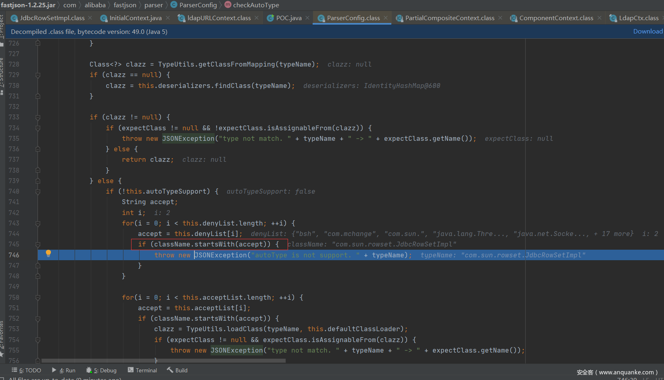Open the Terminal tool window
This screenshot has height=380, width=664.
click(142, 370)
